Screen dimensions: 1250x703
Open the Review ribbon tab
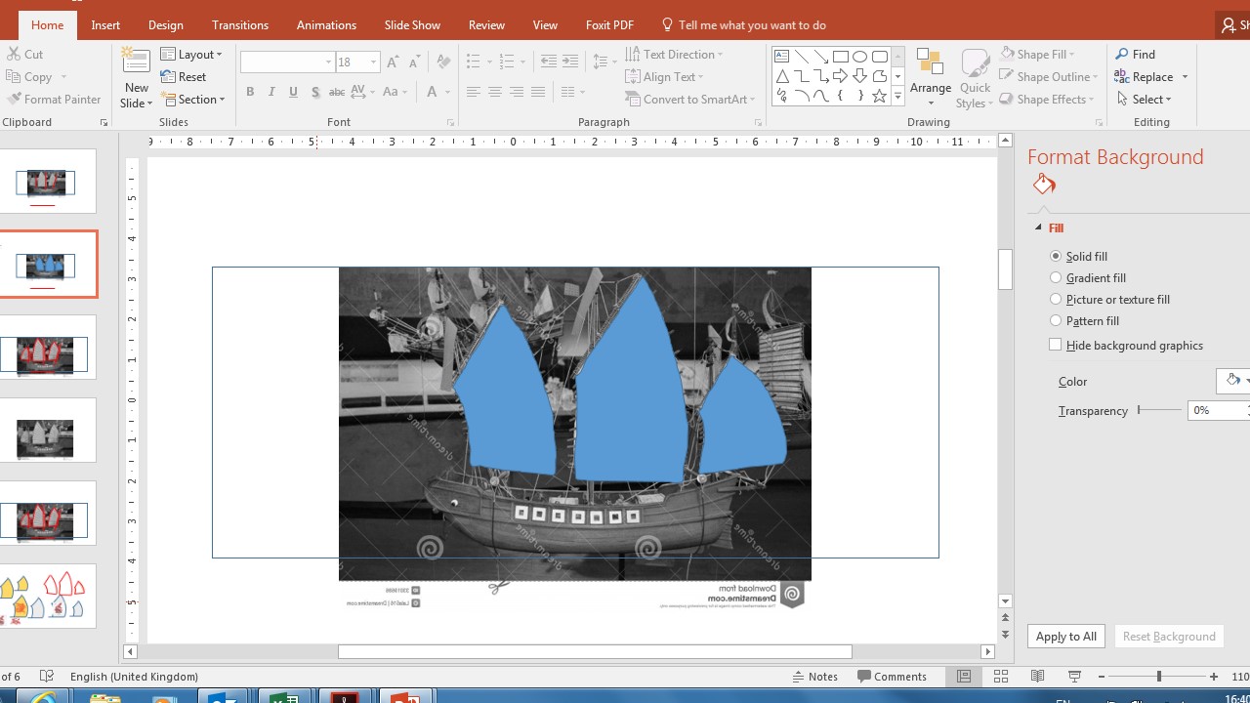tap(486, 24)
